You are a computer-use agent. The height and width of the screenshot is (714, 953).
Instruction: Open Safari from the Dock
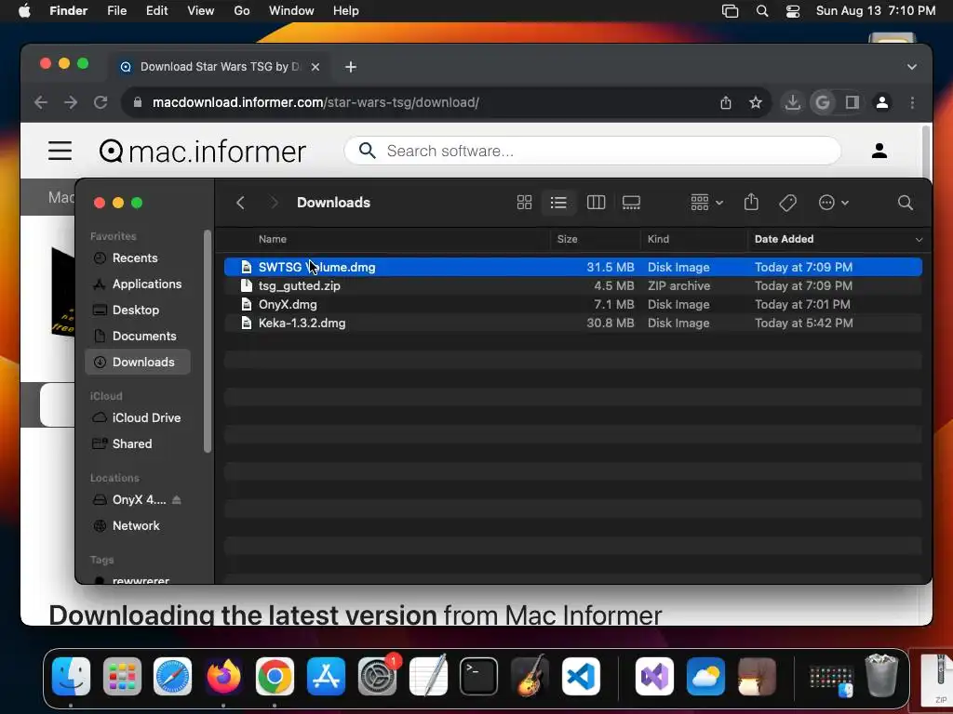click(x=172, y=677)
